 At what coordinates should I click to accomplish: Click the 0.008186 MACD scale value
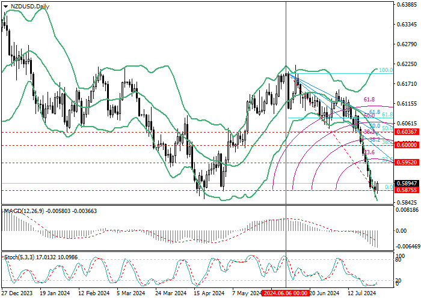tap(408, 210)
